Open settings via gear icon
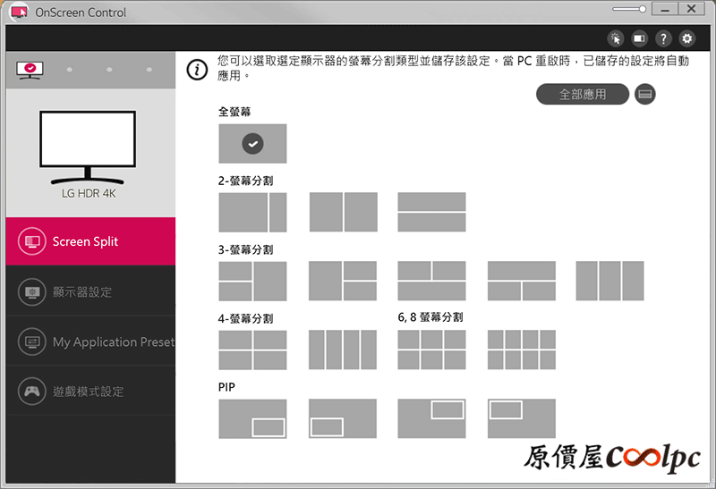The height and width of the screenshot is (489, 716). [x=686, y=38]
